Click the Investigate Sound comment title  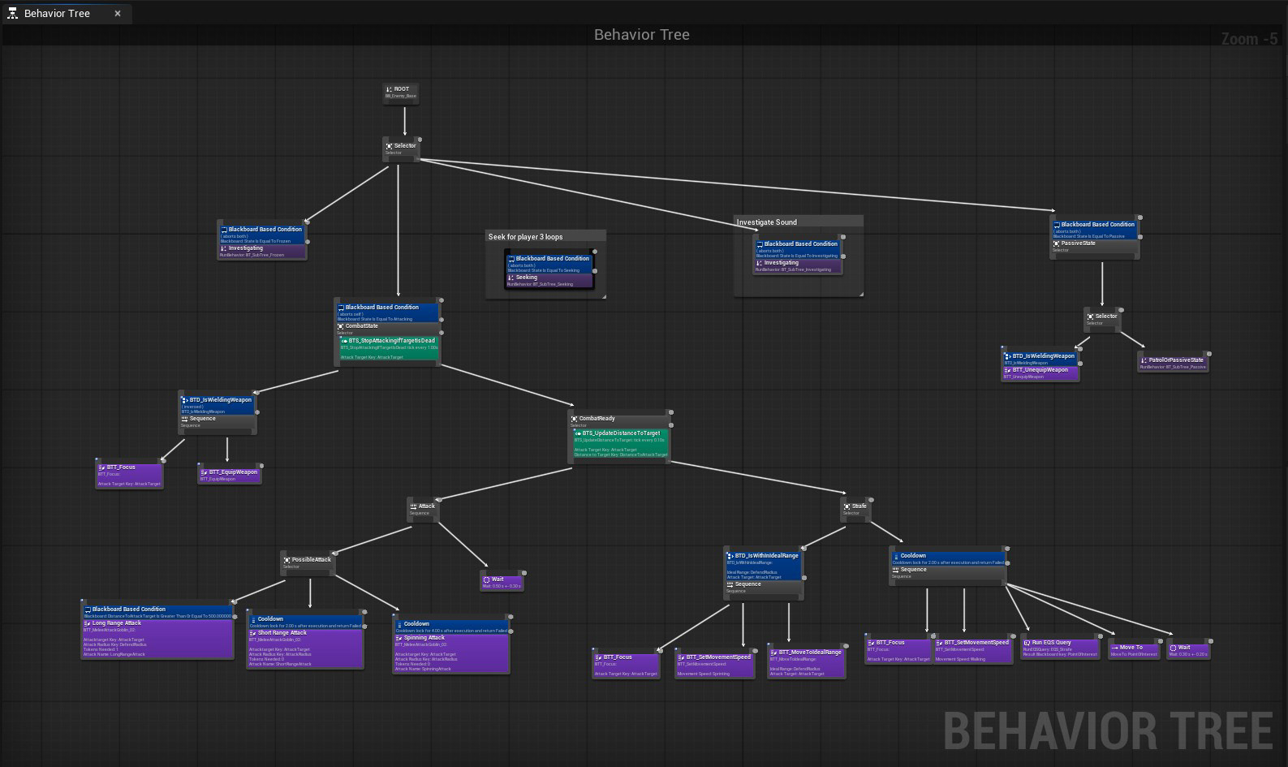pyautogui.click(x=767, y=222)
